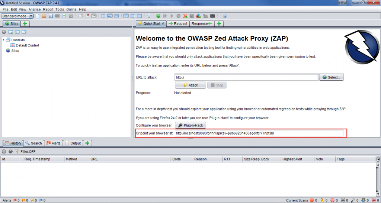This screenshot has height=203, width=381.
Task: Click green plus after the Response tab
Action: pyautogui.click(x=219, y=23)
